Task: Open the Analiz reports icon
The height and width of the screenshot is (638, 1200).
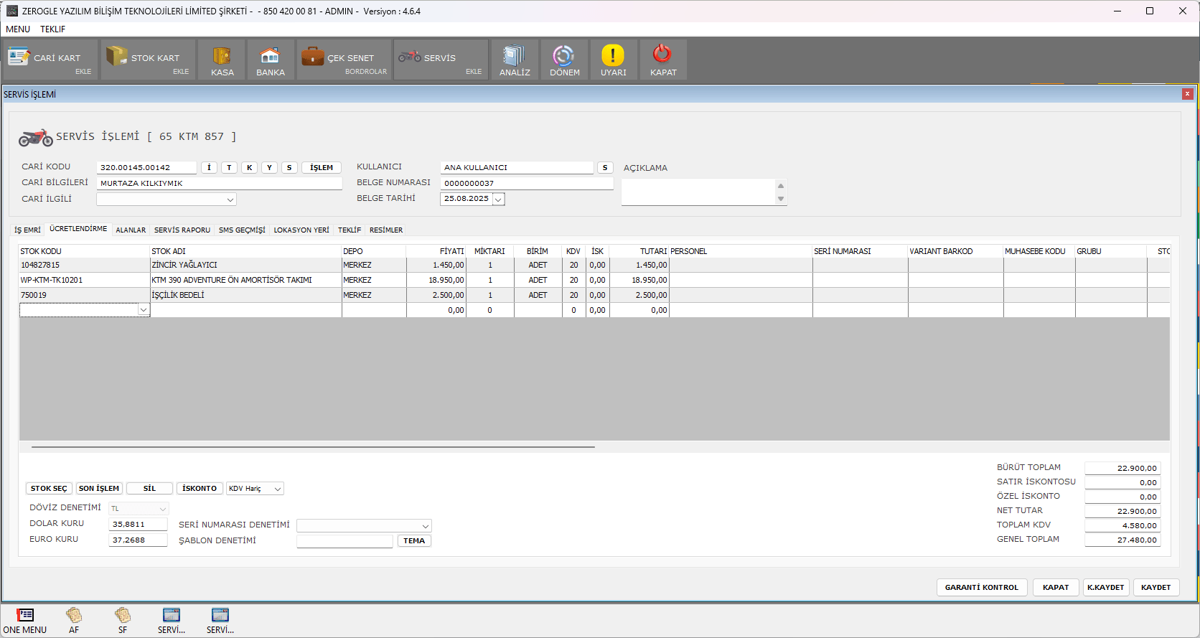Action: 515,56
